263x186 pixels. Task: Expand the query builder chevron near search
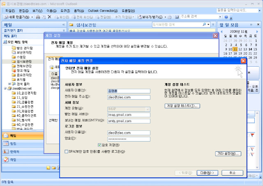point(213,25)
